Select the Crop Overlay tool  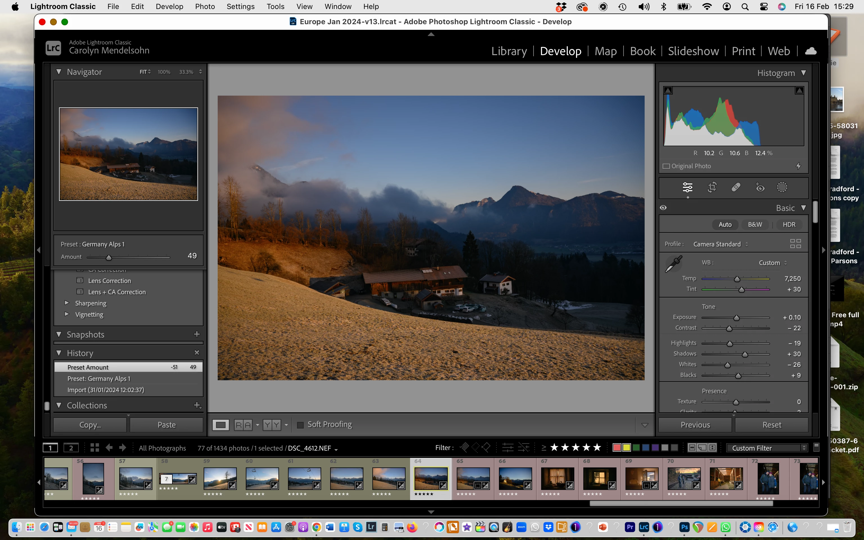pyautogui.click(x=712, y=187)
